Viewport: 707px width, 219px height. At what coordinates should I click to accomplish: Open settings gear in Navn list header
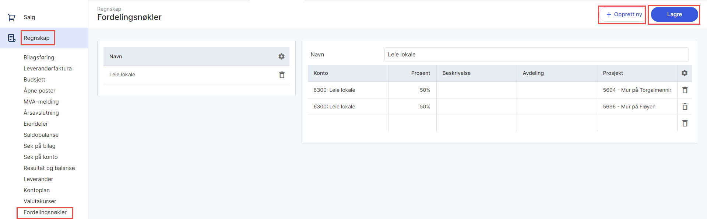281,56
